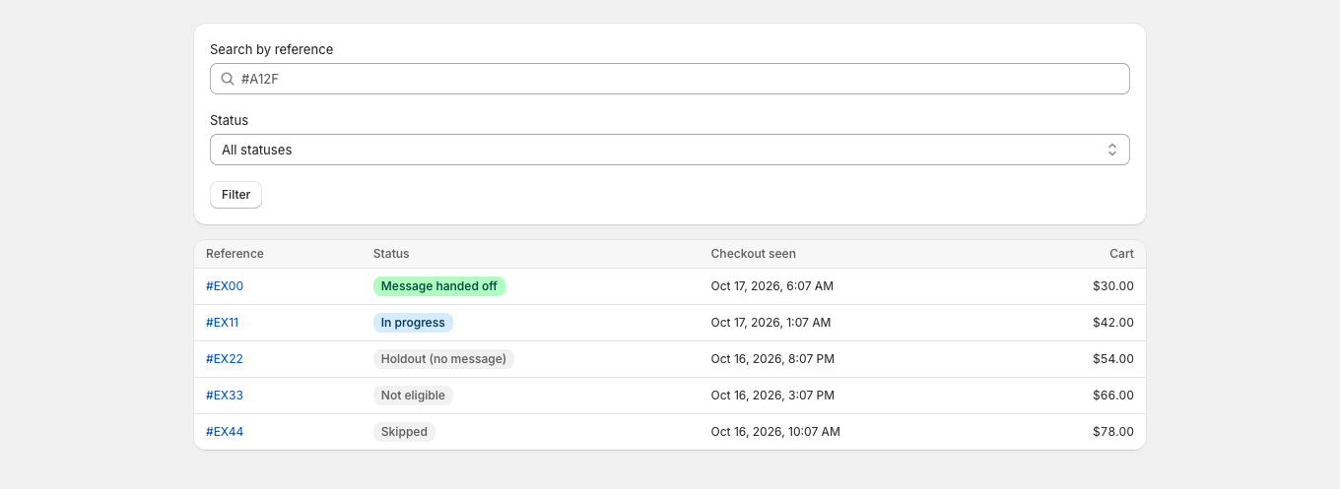Click the search magnifier icon
This screenshot has height=489, width=1340.
pos(228,79)
